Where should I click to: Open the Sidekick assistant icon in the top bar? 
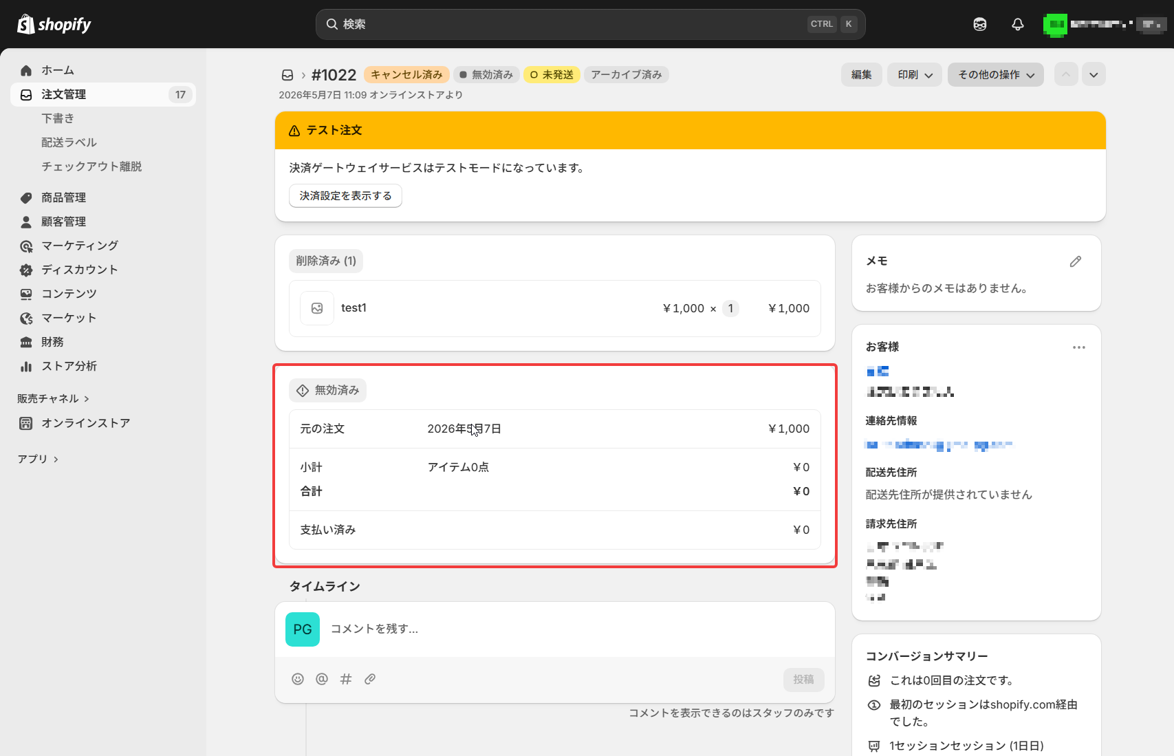(980, 24)
